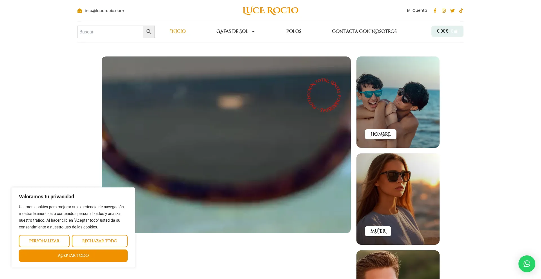Viewport: 541px width, 279px height.
Task: Open the Polos menu item
Action: 294,31
